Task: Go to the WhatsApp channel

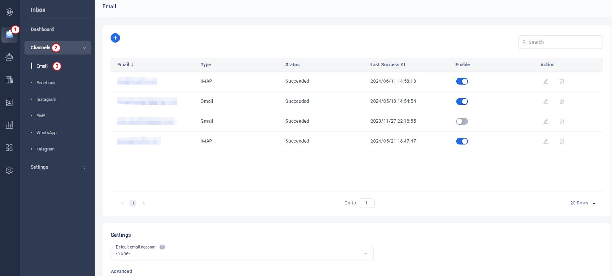Action: (x=46, y=132)
